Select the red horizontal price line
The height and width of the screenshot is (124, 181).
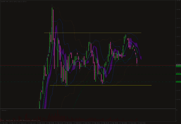click(88, 65)
